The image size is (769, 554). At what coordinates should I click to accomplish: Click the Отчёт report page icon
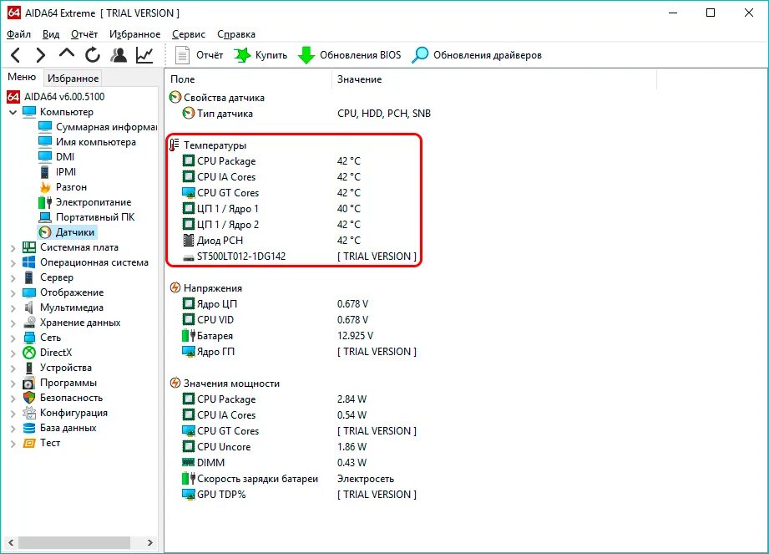point(183,55)
